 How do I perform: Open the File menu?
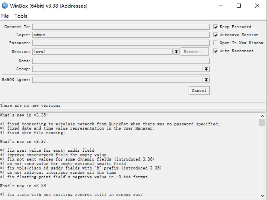(5, 16)
